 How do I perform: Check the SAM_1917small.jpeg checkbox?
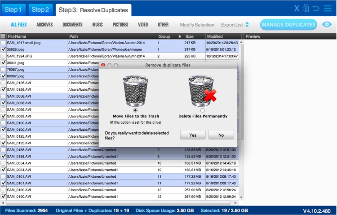4,43
